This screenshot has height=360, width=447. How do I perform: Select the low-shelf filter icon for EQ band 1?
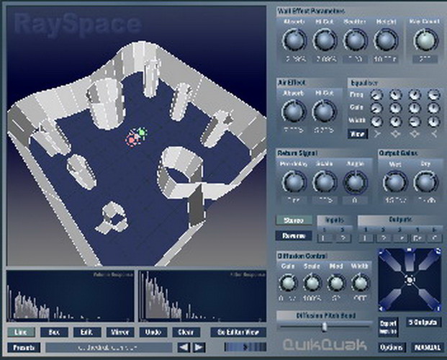click(377, 133)
